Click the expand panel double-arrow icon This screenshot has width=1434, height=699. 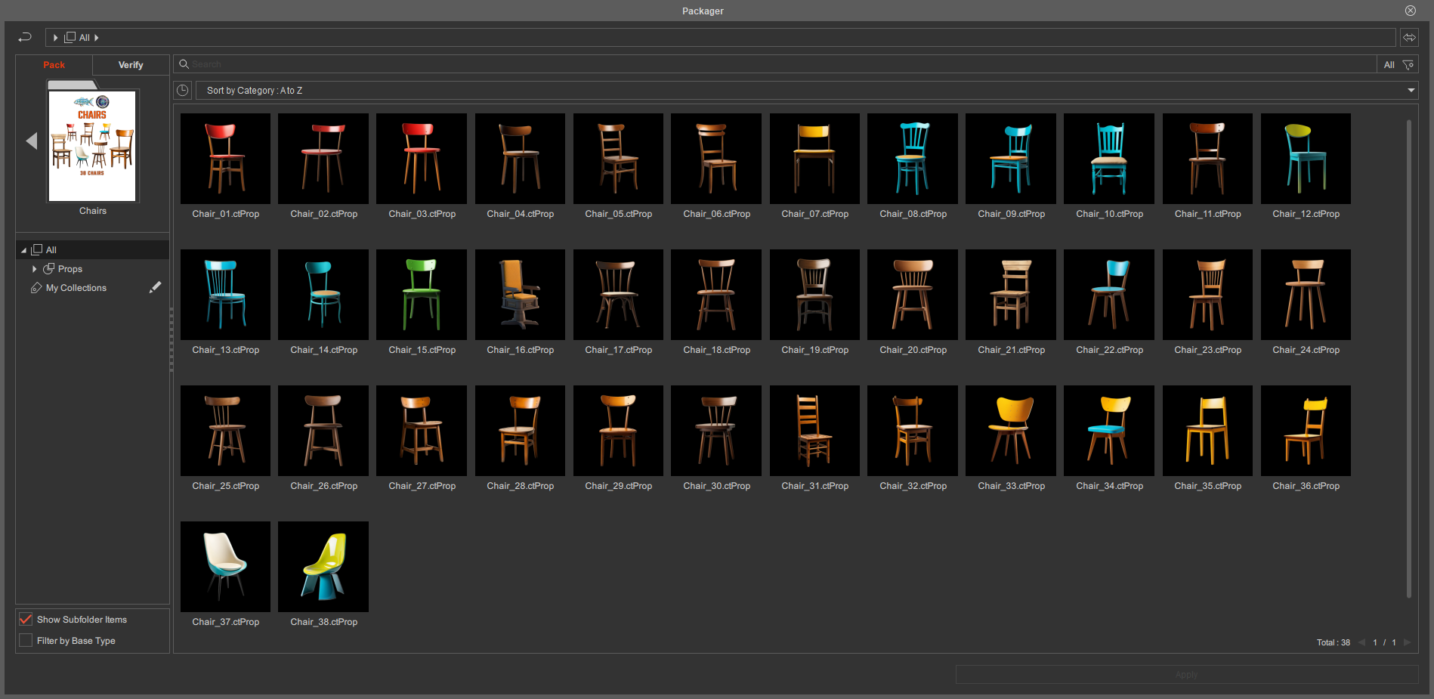1409,37
